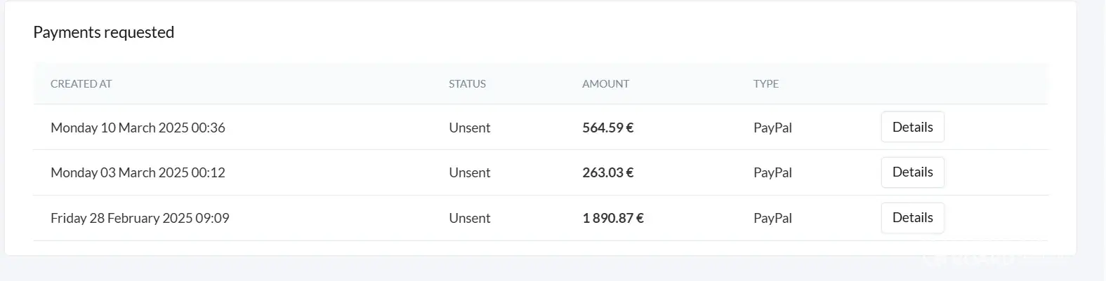Image resolution: width=1106 pixels, height=281 pixels.
Task: Click PayPal type in the 28 February row
Action: click(772, 219)
